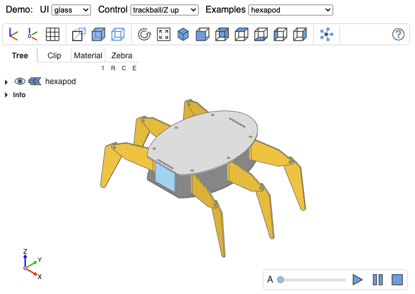Select the front view cube icon
The width and height of the screenshot is (415, 294).
(203, 34)
